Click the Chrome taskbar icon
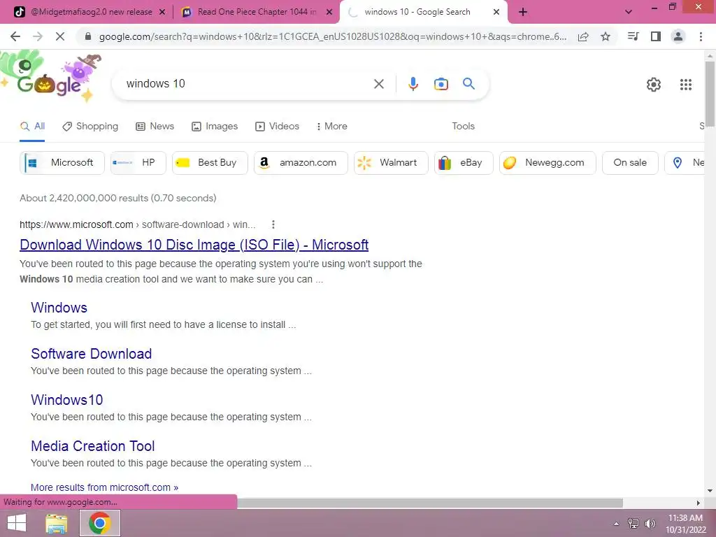 pos(100,523)
